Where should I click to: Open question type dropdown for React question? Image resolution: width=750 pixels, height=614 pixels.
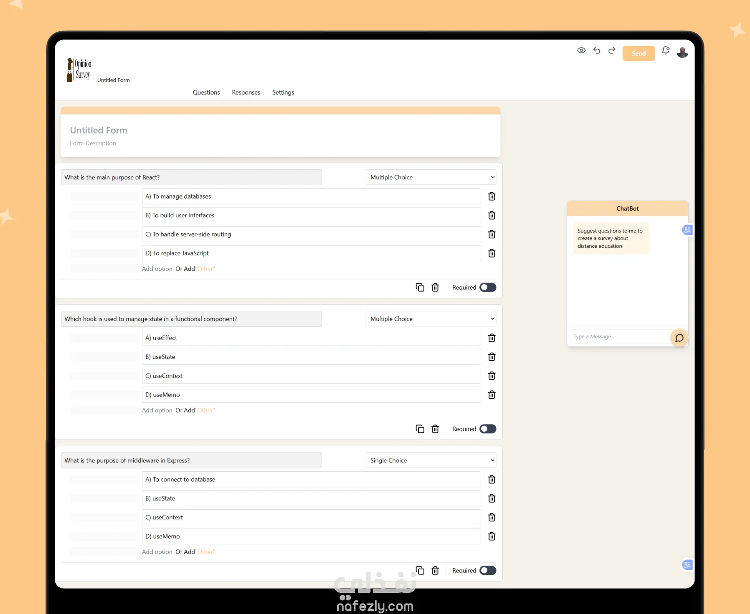coord(430,177)
